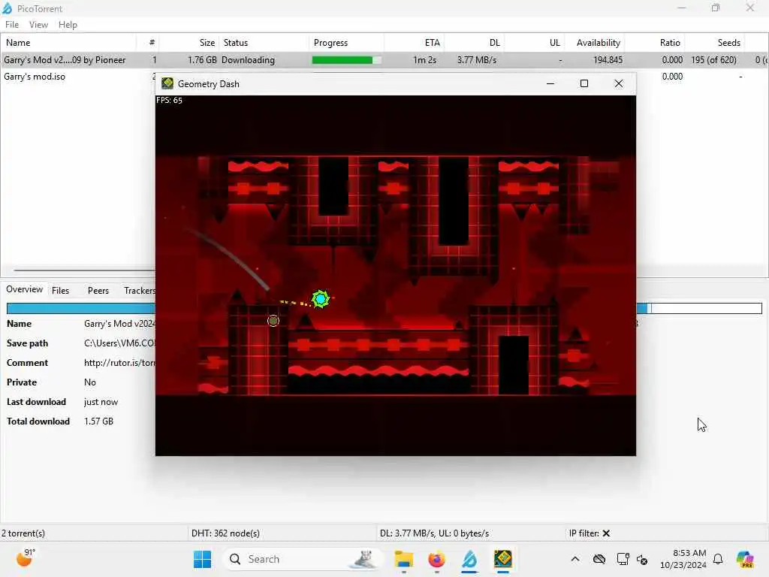Show hidden tray icons chevron

(575, 559)
